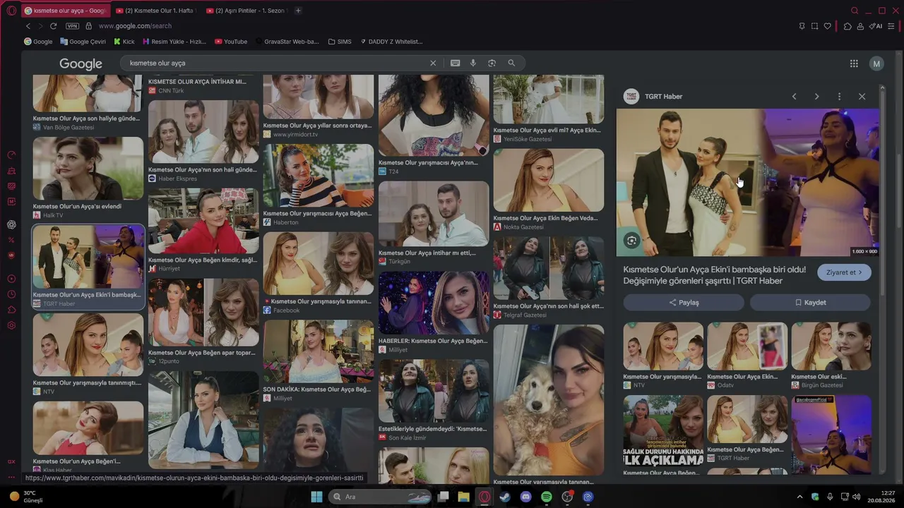Viewport: 904px width, 508px height.
Task: Open preview panel three-dot options menu
Action: (839, 97)
